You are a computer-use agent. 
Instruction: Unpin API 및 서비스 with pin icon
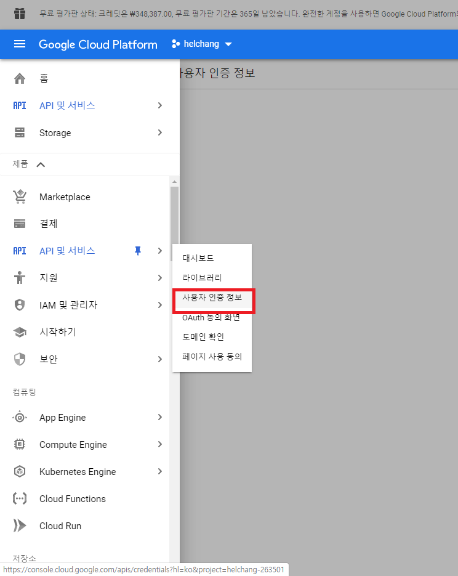point(138,251)
